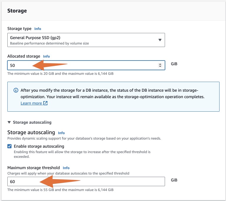
Task: Open Info link next to Storage type
Action: (x=38, y=29)
